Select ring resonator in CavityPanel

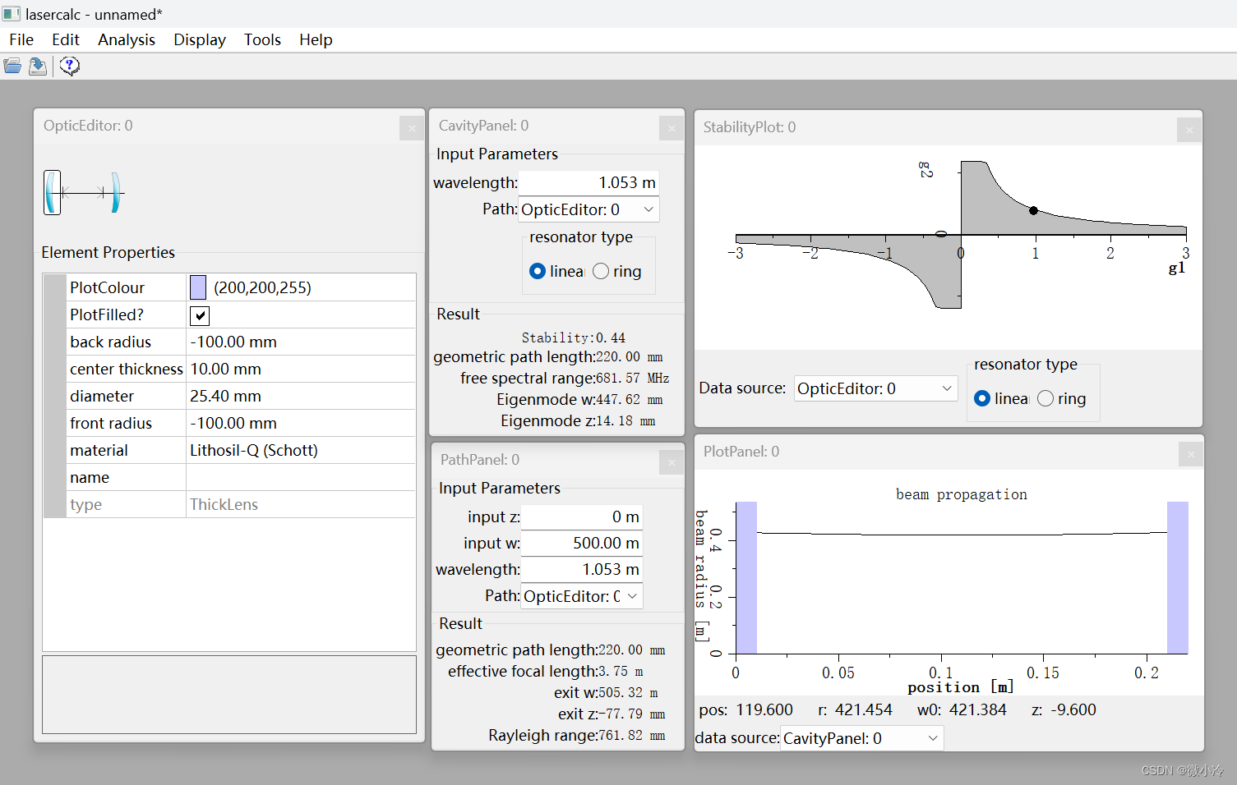click(601, 271)
